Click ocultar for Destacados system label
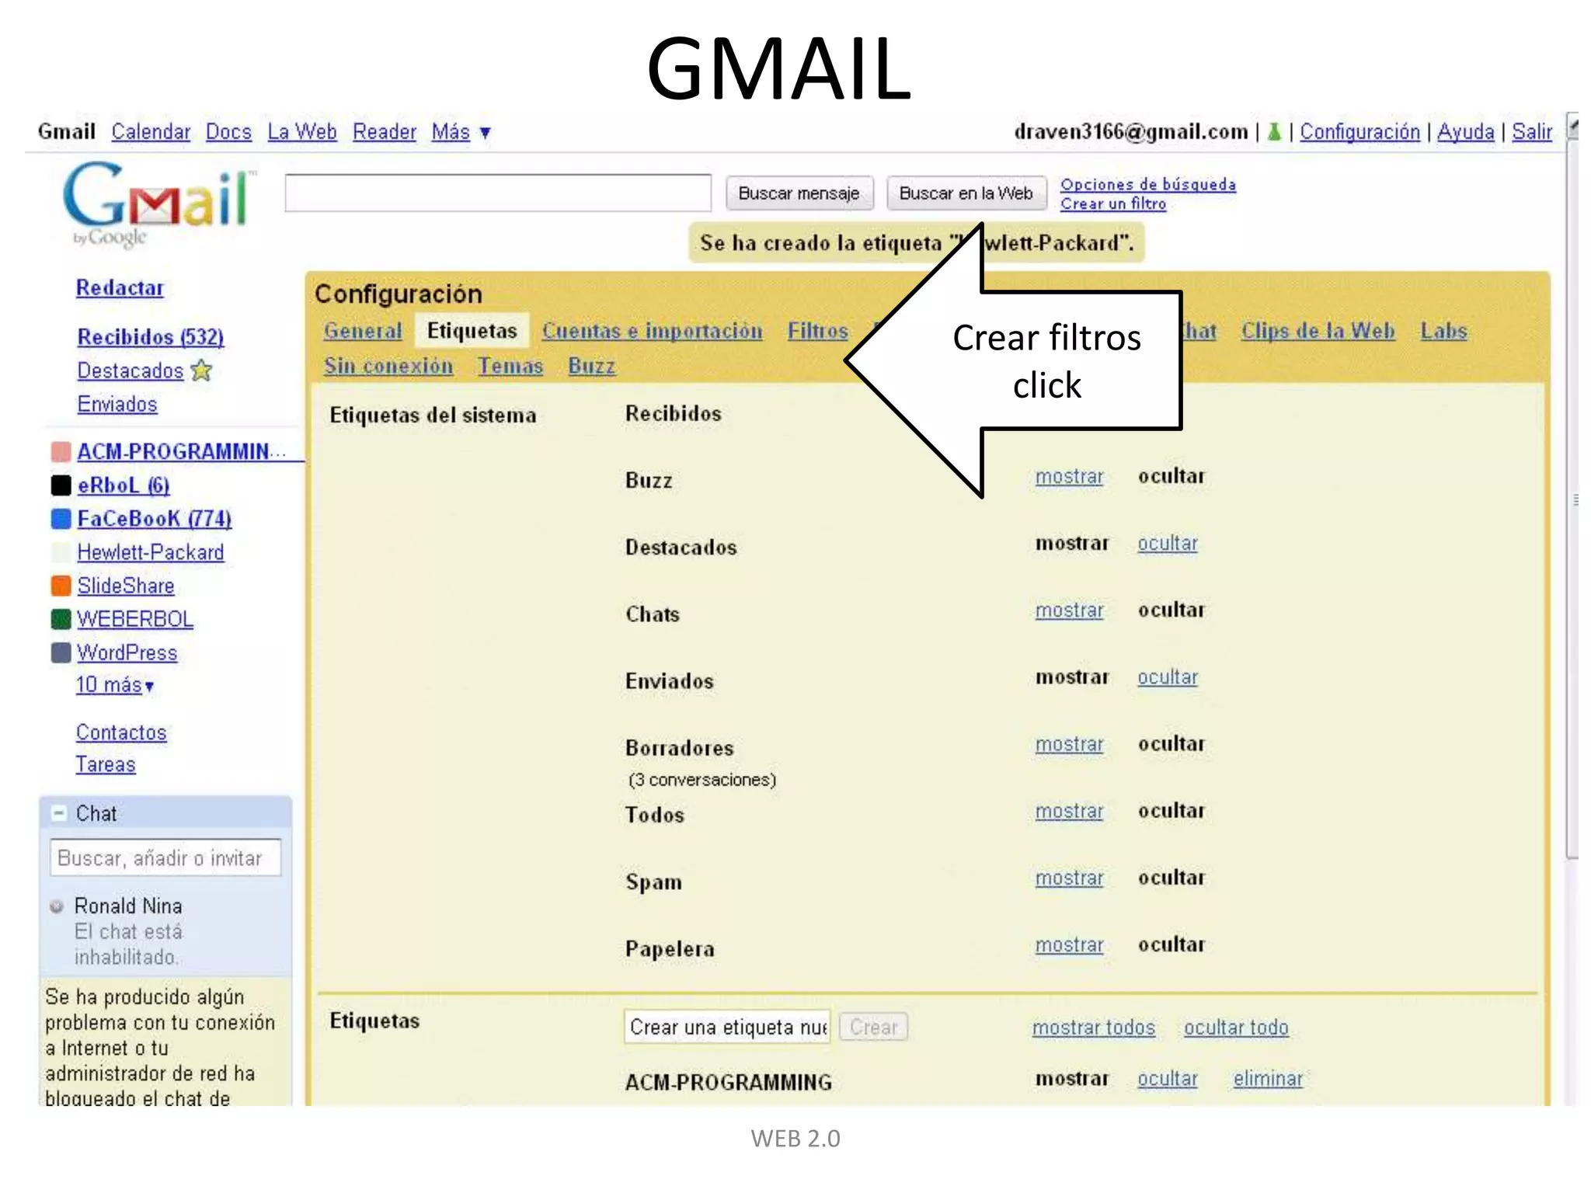 coord(1168,543)
